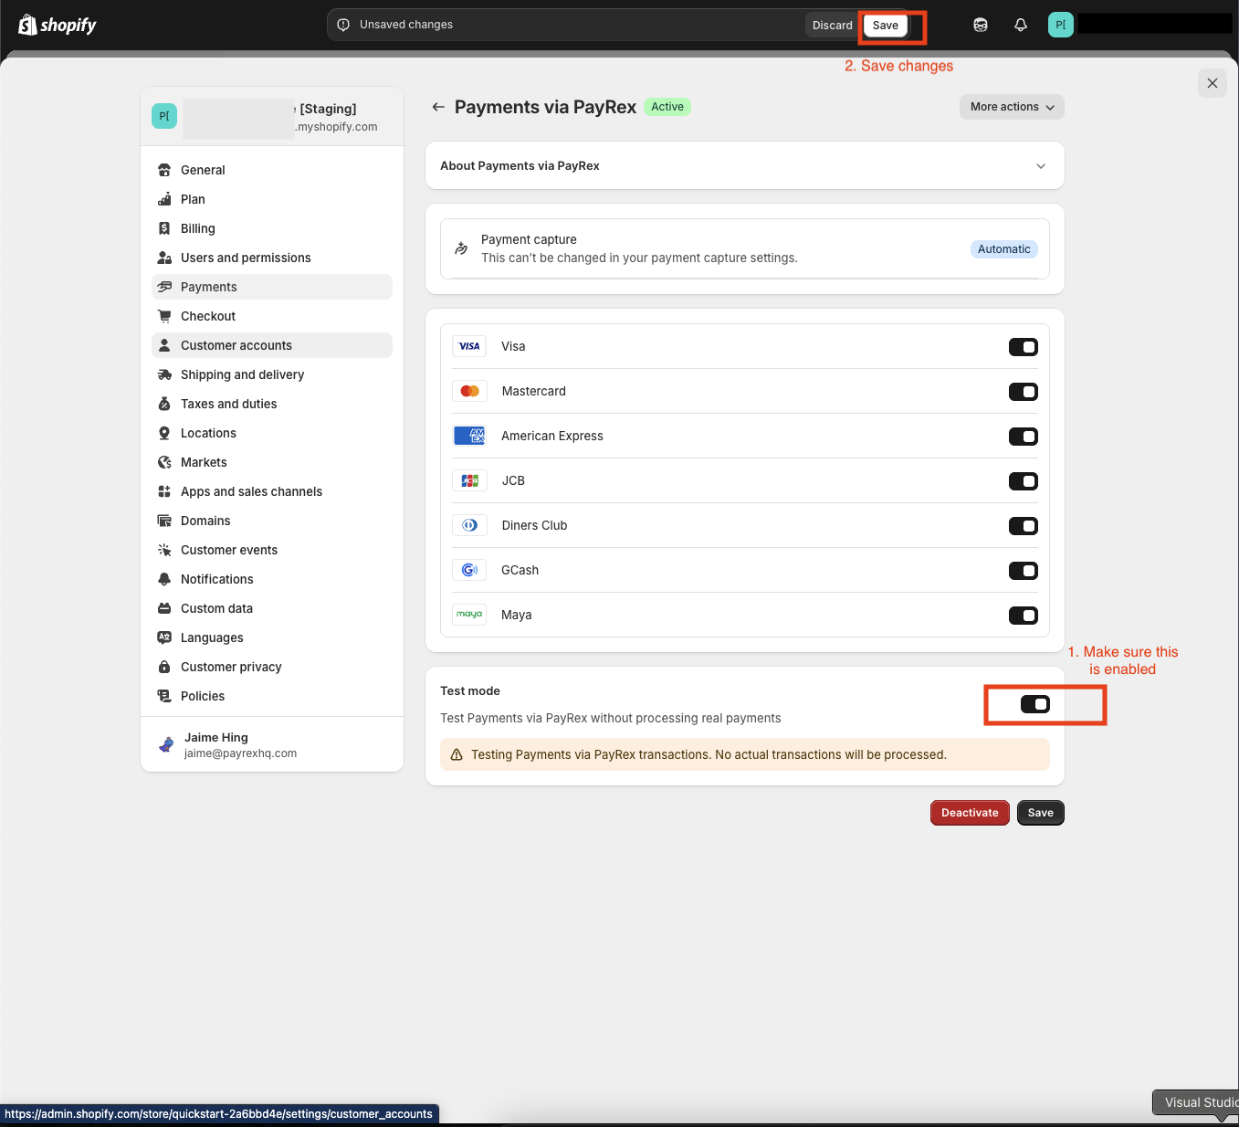
Task: Select the Locations pin icon
Action: coord(164,432)
